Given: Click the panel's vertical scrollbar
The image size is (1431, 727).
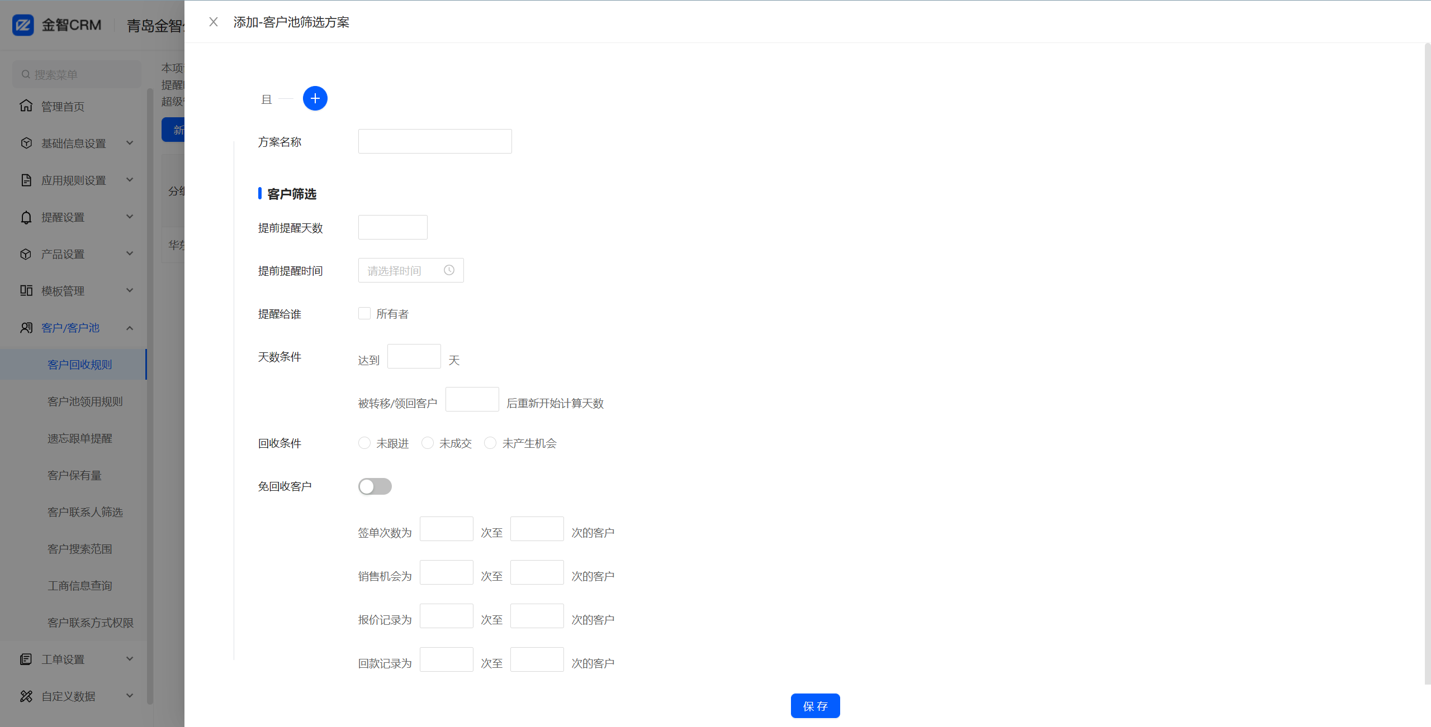Looking at the screenshot, I should pos(1427,363).
